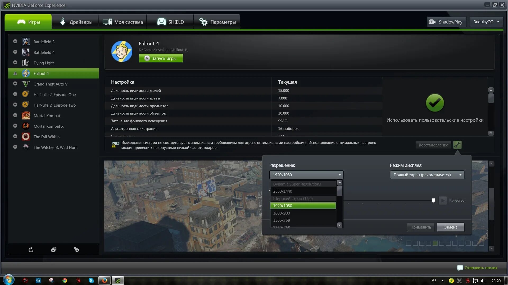Select the green highlighted screenshot indicator square

point(435,243)
